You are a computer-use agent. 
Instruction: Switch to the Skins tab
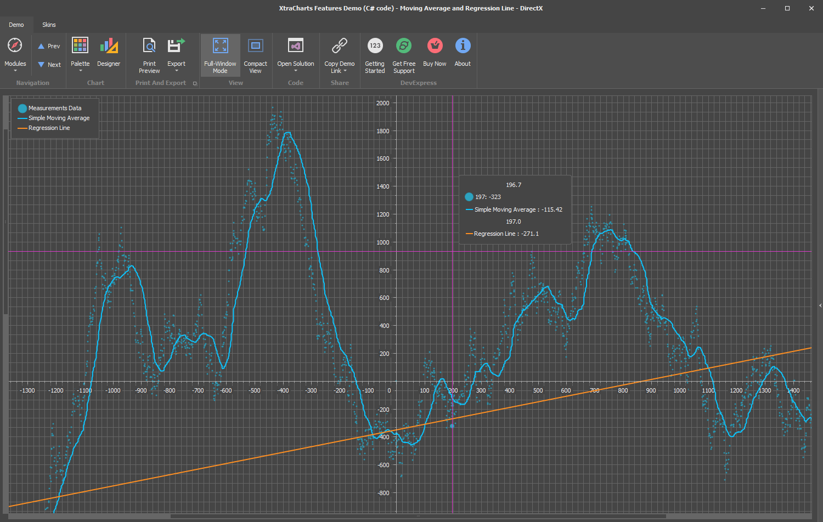coord(49,25)
